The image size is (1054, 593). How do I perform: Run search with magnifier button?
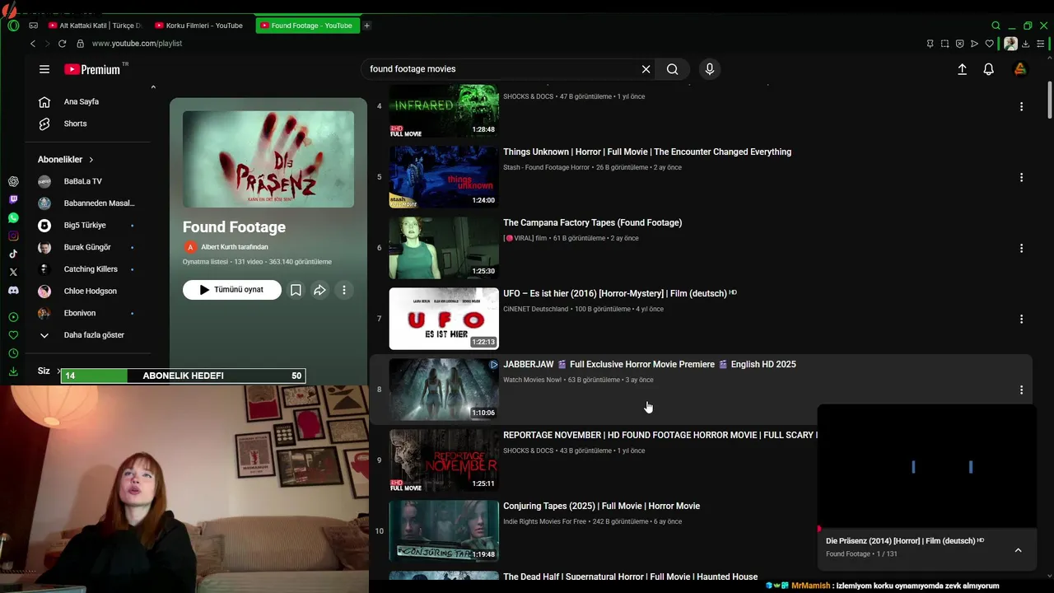click(x=673, y=69)
